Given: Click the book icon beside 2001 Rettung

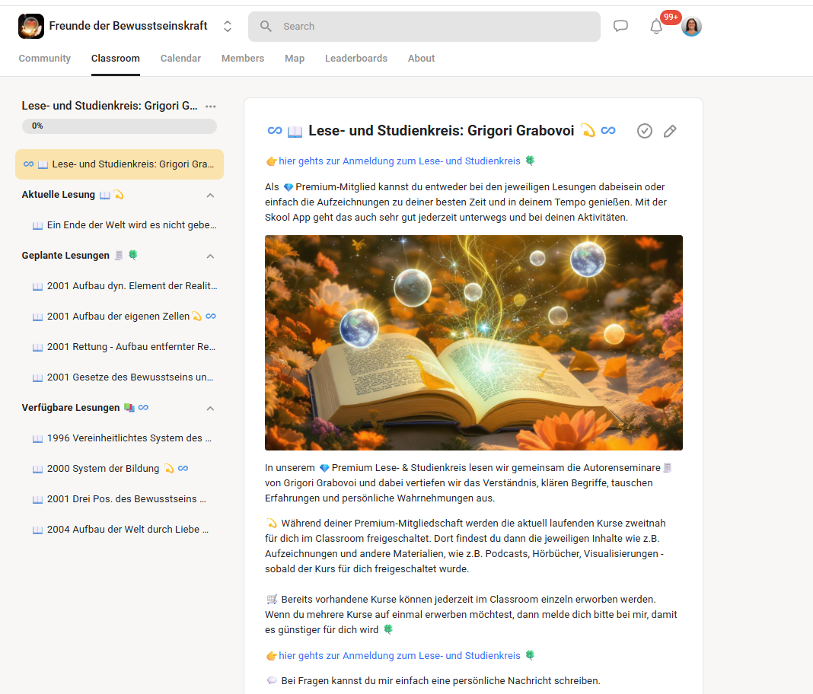Looking at the screenshot, I should pyautogui.click(x=38, y=347).
